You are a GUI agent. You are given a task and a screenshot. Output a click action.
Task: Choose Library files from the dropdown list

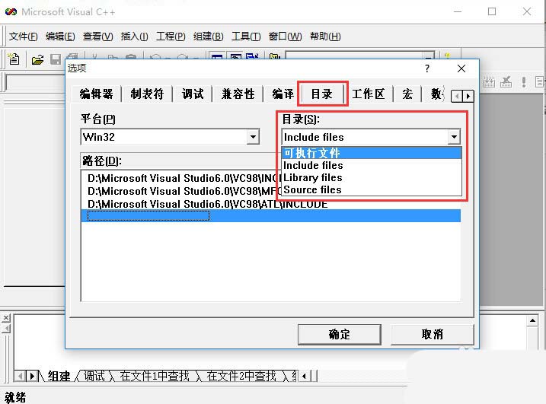click(372, 177)
